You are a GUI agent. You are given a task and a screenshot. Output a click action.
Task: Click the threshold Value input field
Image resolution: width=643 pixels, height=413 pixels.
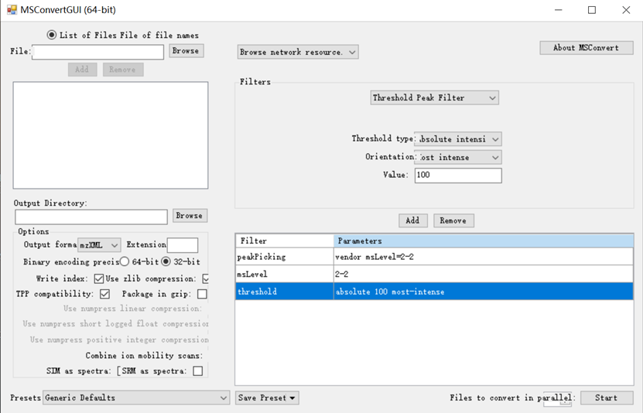pos(457,176)
